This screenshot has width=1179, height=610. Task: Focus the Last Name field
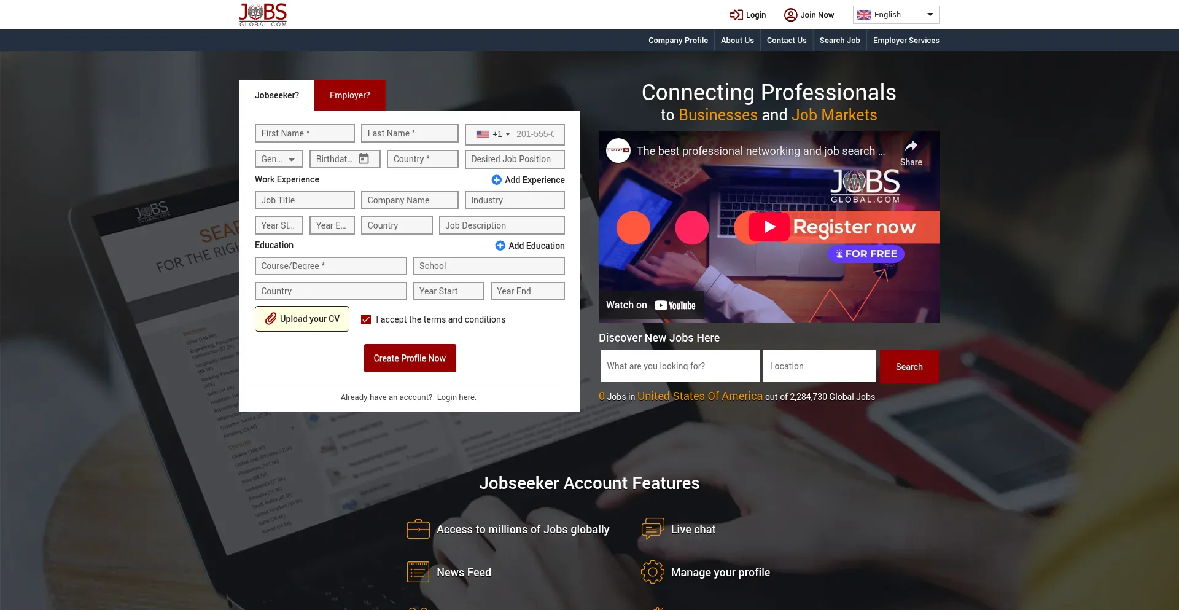pos(410,133)
